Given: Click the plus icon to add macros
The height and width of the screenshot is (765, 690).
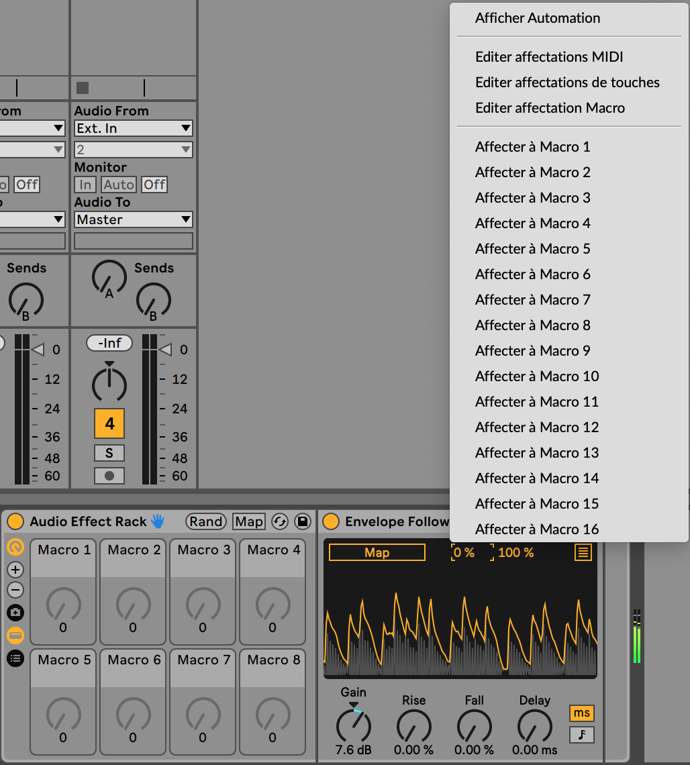Looking at the screenshot, I should pyautogui.click(x=15, y=570).
